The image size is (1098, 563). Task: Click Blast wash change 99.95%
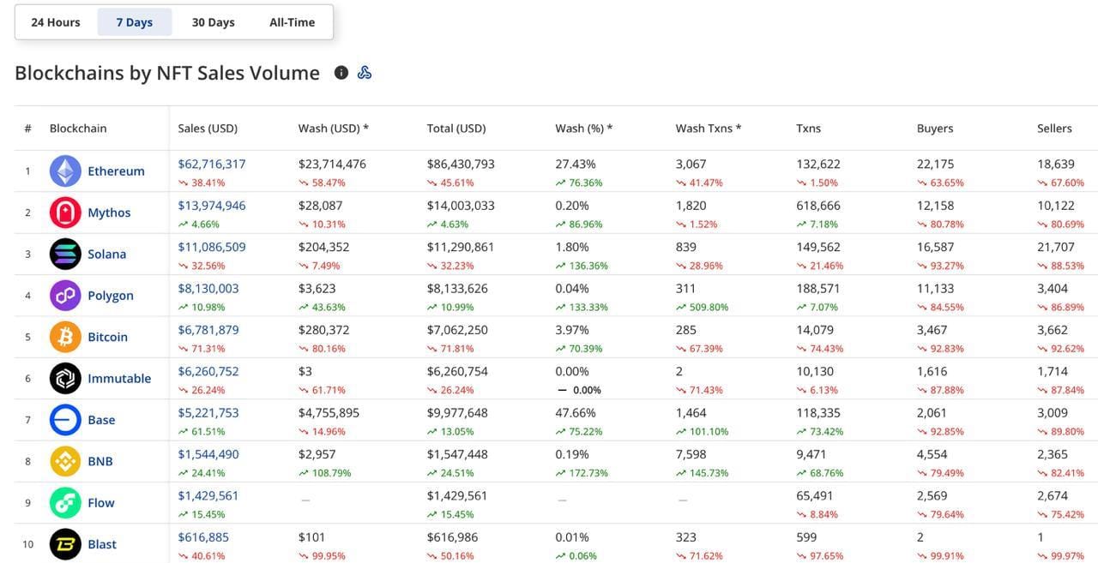click(x=322, y=555)
